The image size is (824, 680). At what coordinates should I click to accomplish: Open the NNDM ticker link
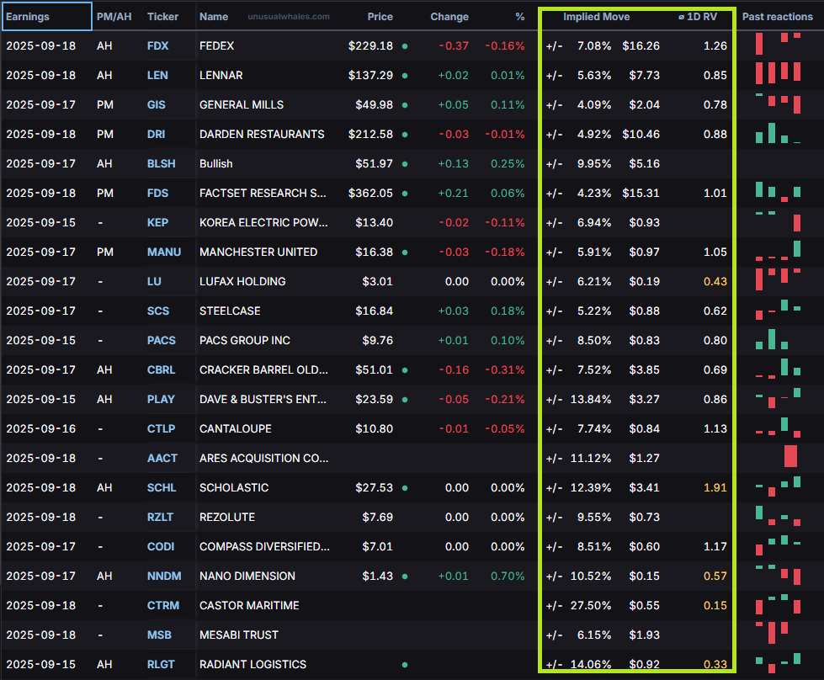point(164,576)
